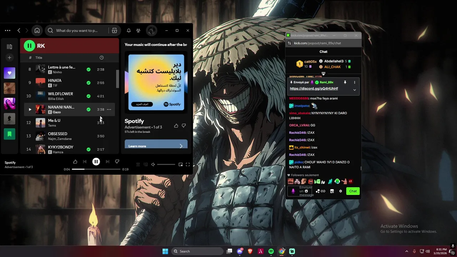Open Spotify notifications bell

click(129, 30)
